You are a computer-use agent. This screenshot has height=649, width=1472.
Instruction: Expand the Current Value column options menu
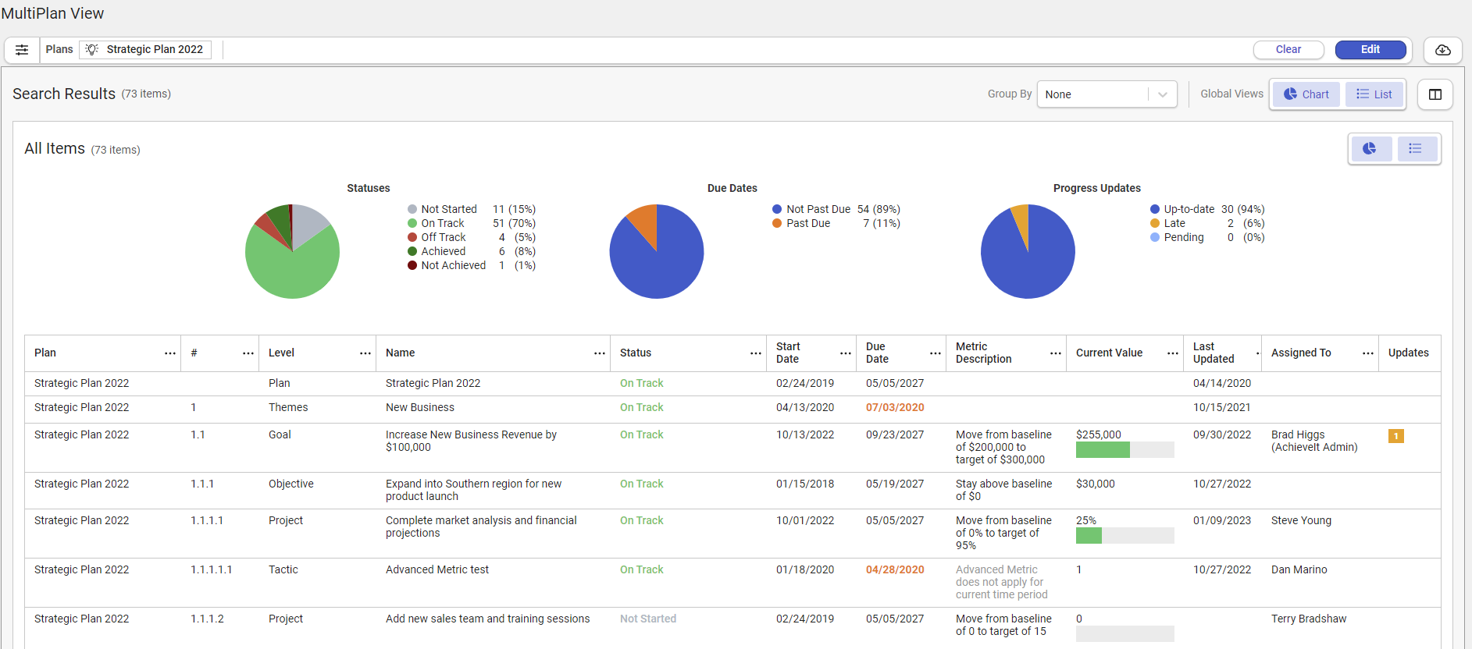pyautogui.click(x=1172, y=353)
